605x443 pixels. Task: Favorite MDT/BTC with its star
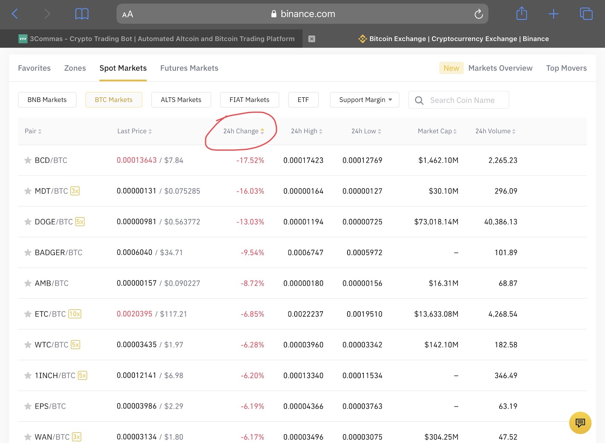[x=28, y=191]
